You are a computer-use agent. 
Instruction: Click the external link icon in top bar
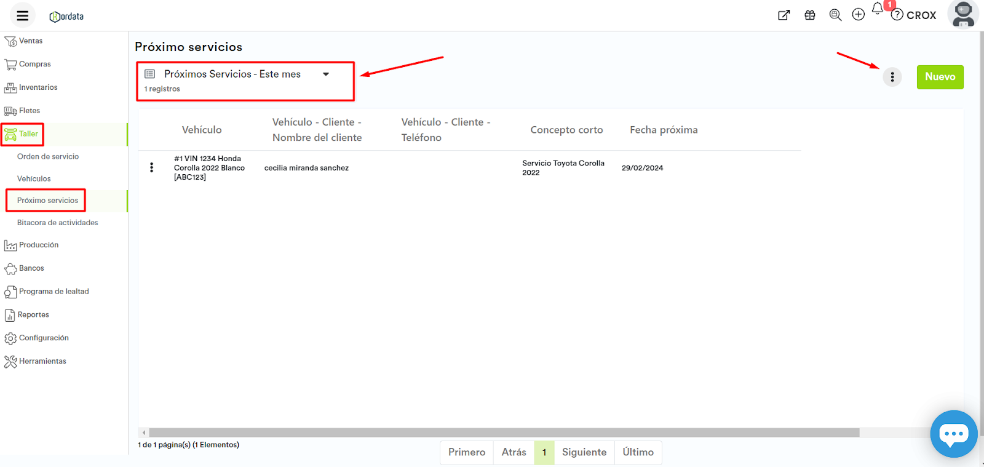click(784, 15)
